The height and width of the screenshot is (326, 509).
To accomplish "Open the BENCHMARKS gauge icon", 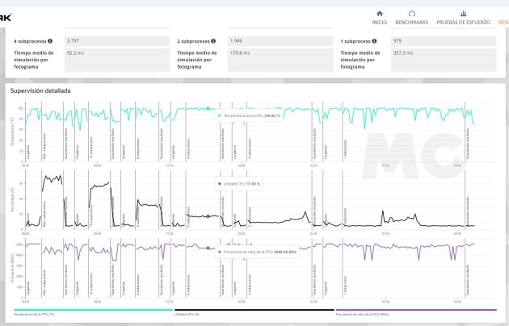I will point(411,14).
